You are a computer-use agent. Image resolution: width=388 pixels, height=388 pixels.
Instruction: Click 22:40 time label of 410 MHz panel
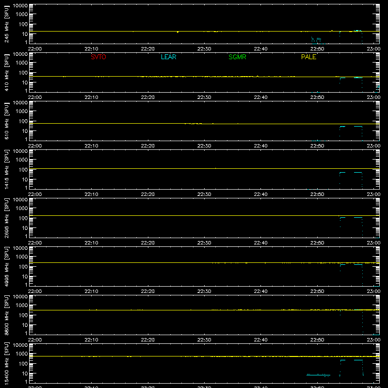click(260, 97)
